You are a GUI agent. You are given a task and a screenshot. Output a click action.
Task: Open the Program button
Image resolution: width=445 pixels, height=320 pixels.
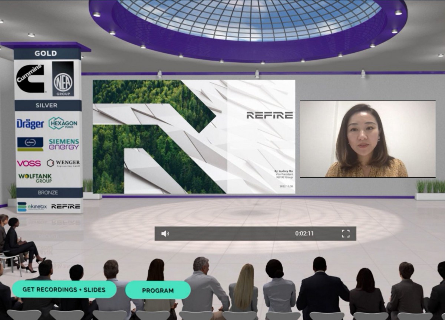pos(158,290)
